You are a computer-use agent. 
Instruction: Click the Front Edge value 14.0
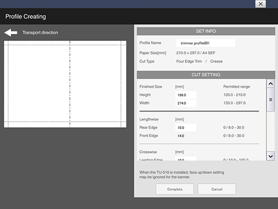coord(181,136)
